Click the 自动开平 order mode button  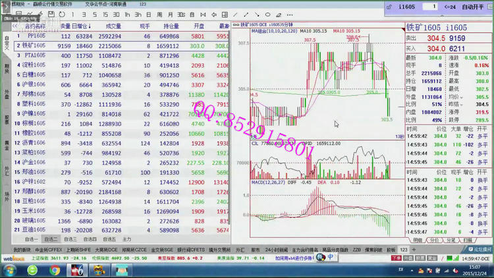(x=476, y=7)
